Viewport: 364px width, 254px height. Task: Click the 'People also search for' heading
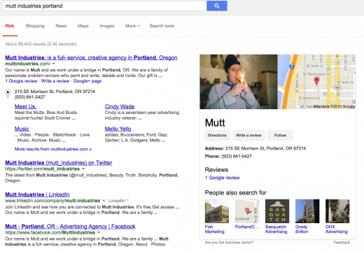235,192
